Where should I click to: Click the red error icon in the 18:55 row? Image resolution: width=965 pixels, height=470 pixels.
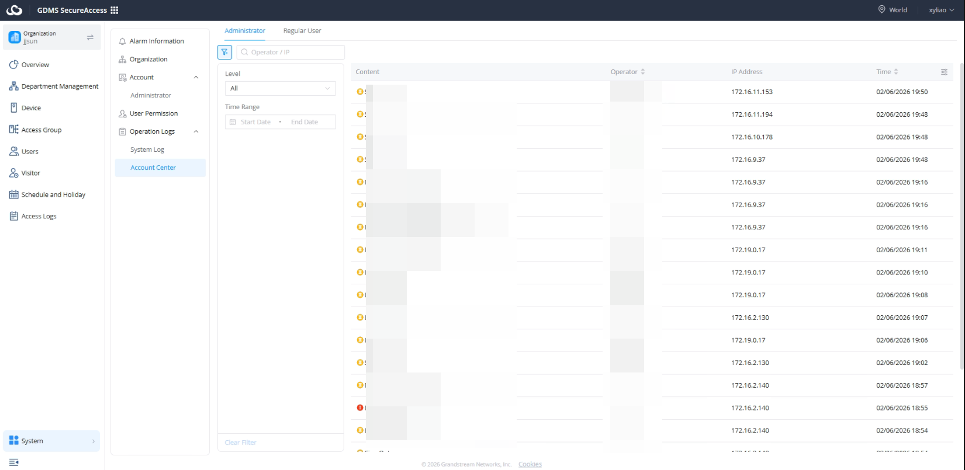tap(360, 408)
